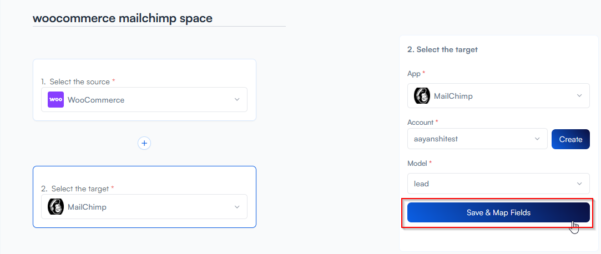Click the 'Model' field label
Image resolution: width=601 pixels, height=254 pixels.
418,164
